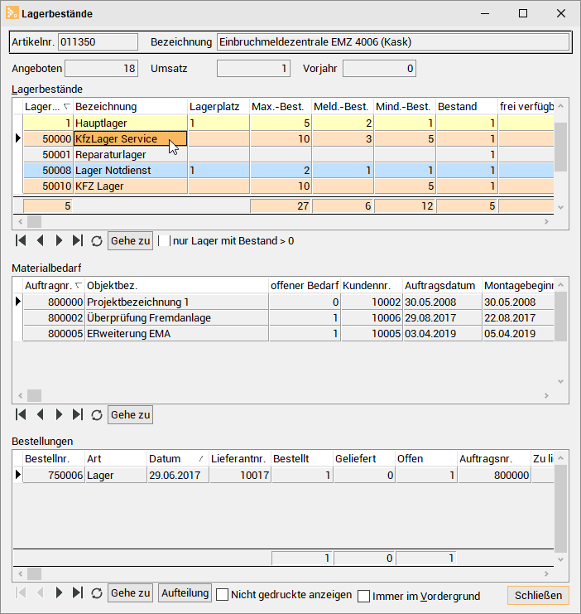Viewport: 581px width, 614px height.
Task: Enable 'nur Lager mit Bestand > 0' checkbox
Action: (x=165, y=241)
